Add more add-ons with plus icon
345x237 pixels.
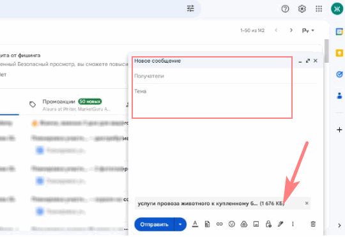(339, 130)
